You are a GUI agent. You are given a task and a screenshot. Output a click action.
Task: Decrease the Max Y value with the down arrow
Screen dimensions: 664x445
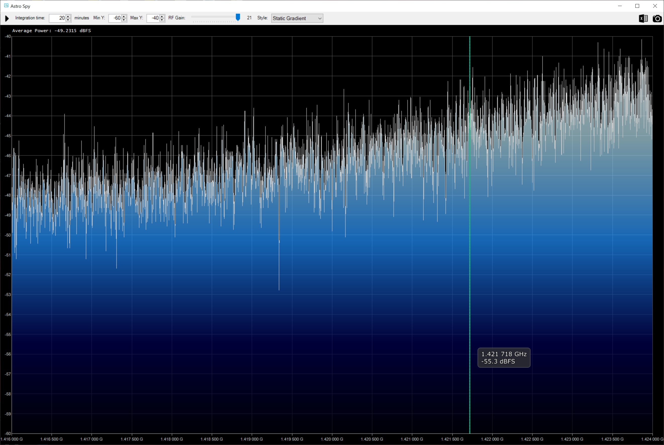(162, 20)
